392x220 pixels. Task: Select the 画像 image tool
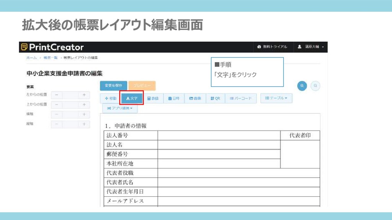(x=195, y=98)
